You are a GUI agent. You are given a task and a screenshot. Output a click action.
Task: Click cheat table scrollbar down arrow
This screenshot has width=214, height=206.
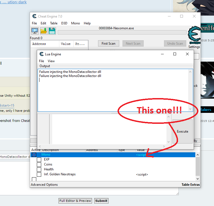pyautogui.click(x=198, y=179)
